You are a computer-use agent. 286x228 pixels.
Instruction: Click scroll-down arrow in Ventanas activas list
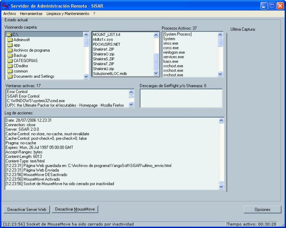pyautogui.click(x=131, y=105)
